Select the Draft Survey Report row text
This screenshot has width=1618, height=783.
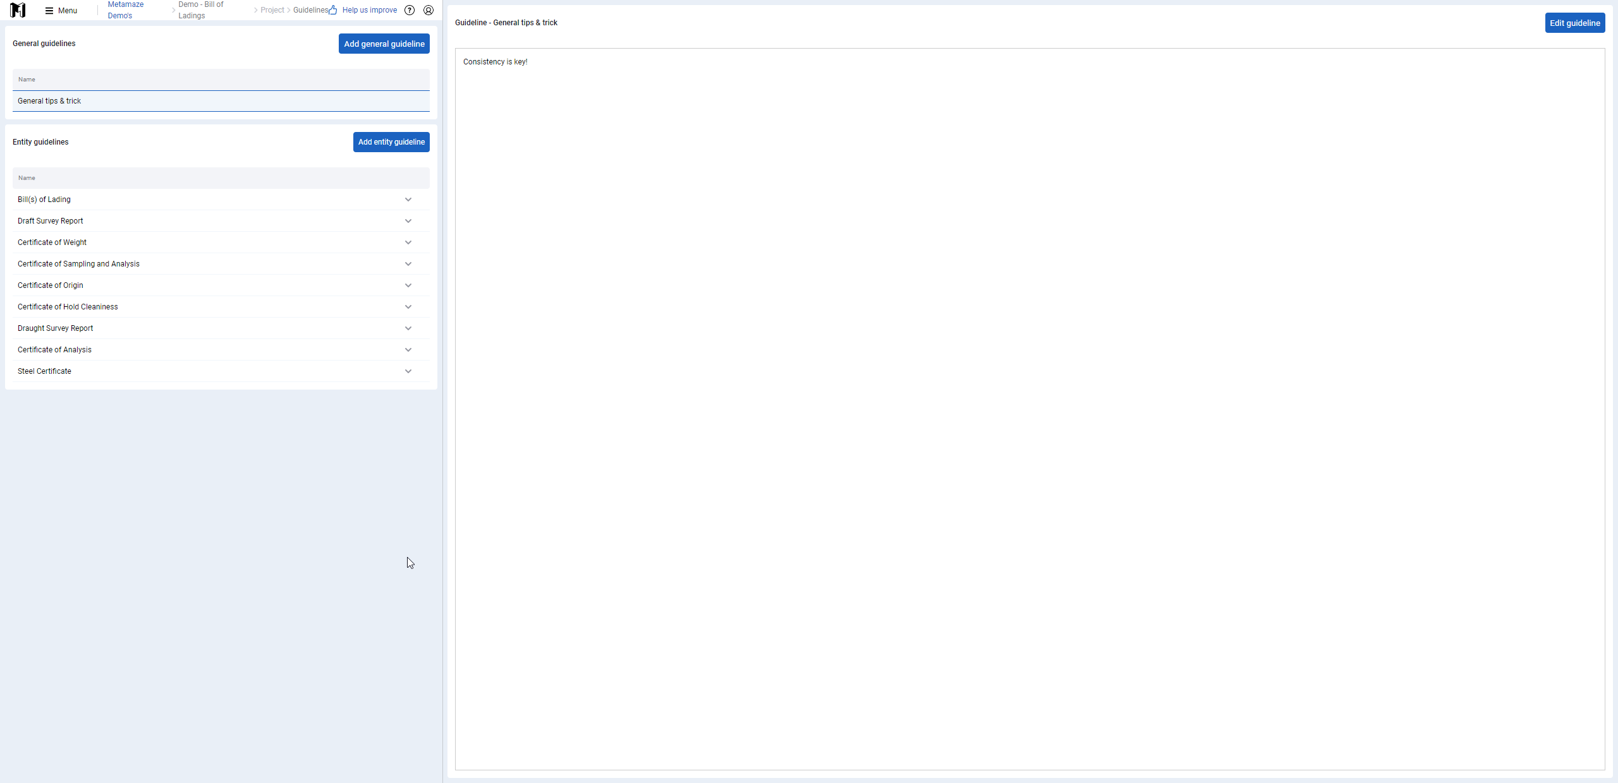(x=51, y=221)
